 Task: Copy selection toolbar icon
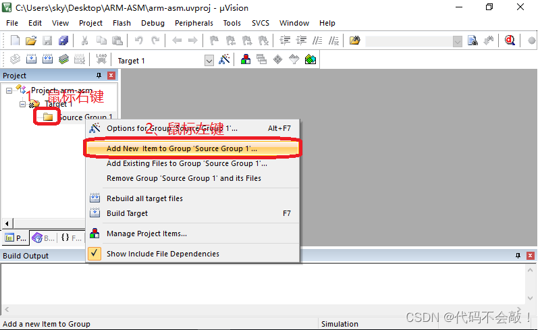point(101,40)
